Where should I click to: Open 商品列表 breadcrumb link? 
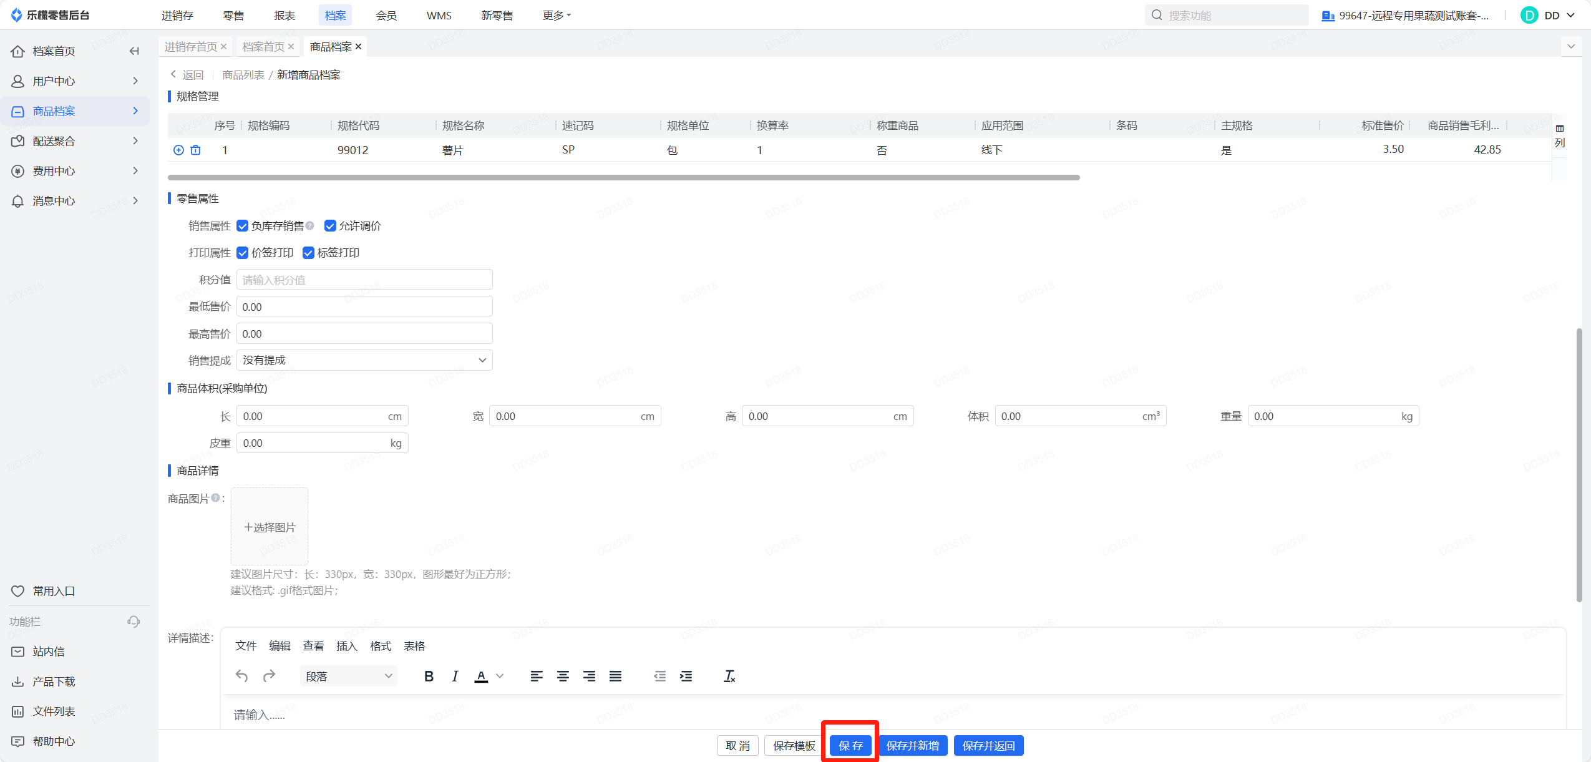pyautogui.click(x=243, y=75)
